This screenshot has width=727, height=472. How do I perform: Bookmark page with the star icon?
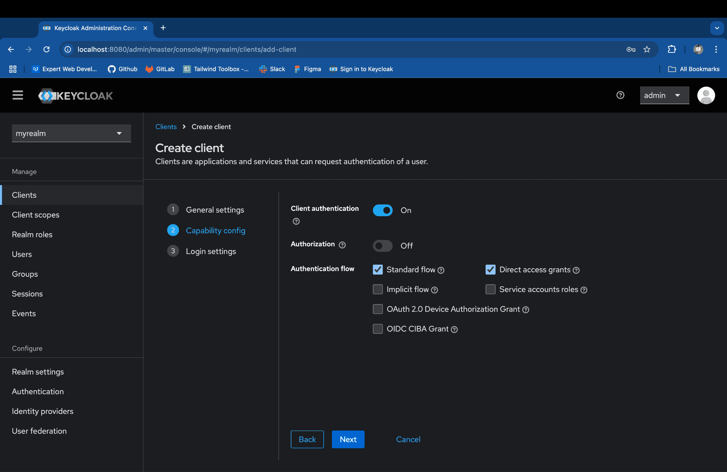click(x=647, y=49)
